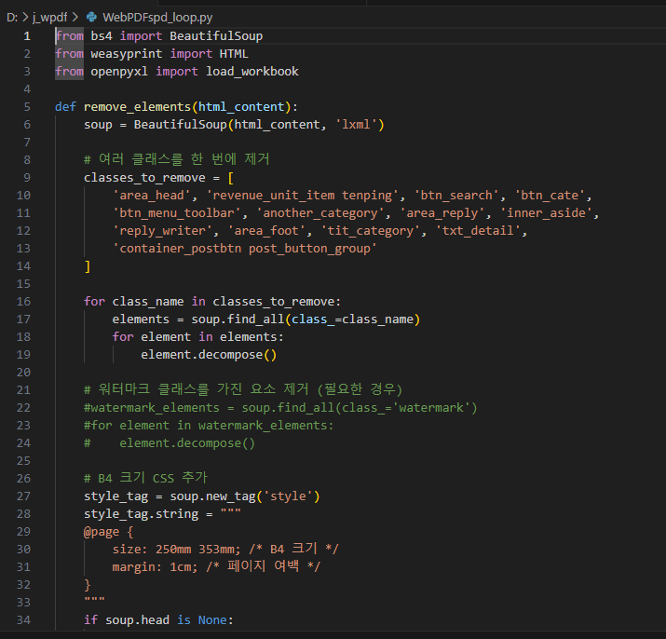Click line number 9 in the gutter
The image size is (666, 639).
[27, 178]
